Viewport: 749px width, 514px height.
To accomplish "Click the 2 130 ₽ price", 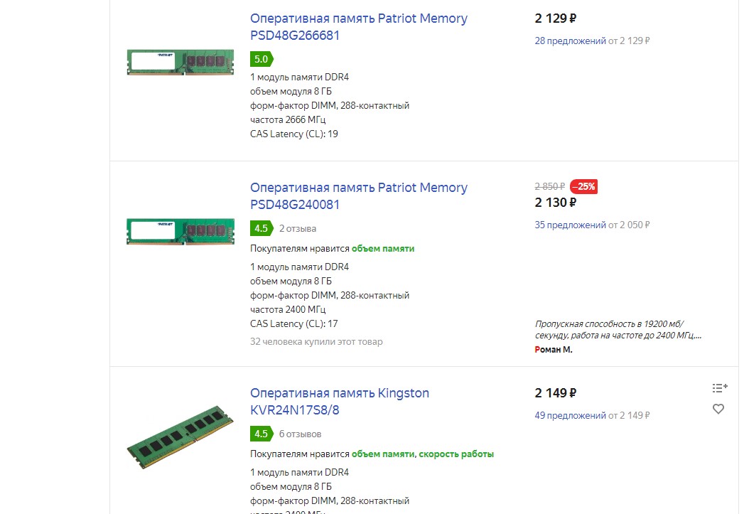I will tap(555, 203).
